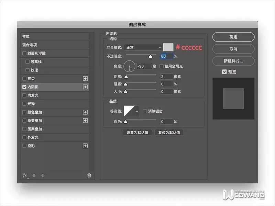The height and width of the screenshot is (206, 275).
Task: Uncheck the 内阴影 checkbox
Action: tap(24, 87)
